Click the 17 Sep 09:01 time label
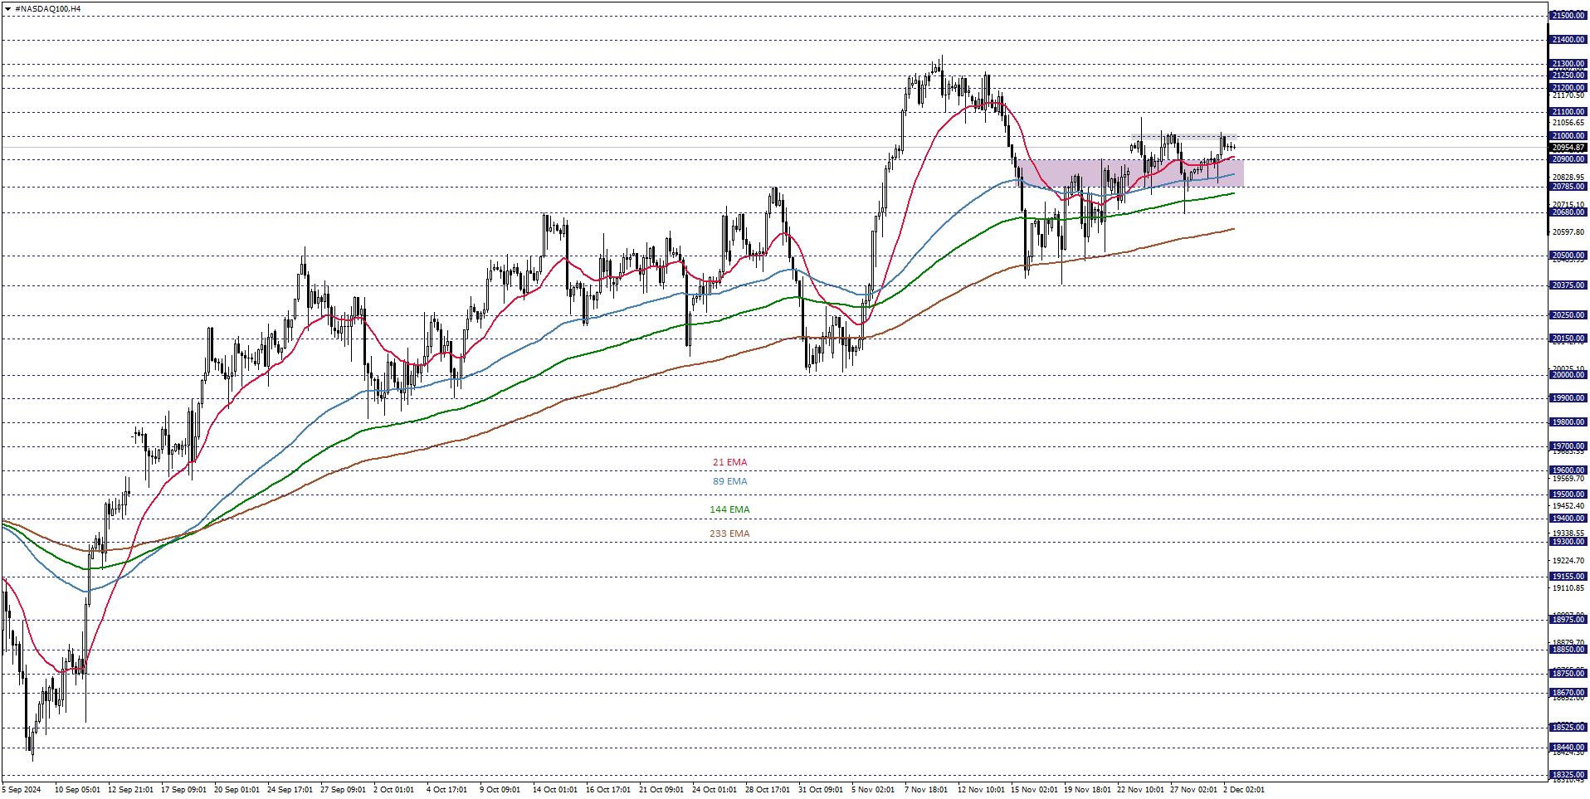This screenshot has height=799, width=1590. click(183, 789)
